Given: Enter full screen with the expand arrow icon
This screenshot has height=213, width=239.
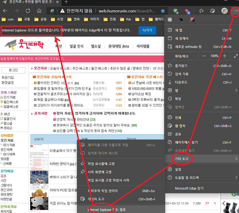Looking at the screenshot, I should coord(236,56).
